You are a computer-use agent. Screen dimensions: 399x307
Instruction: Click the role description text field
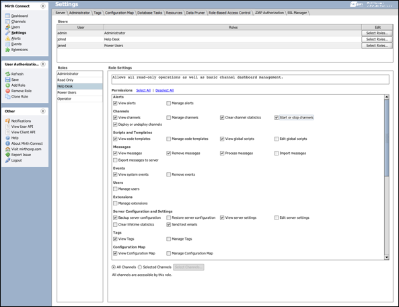click(x=250, y=79)
